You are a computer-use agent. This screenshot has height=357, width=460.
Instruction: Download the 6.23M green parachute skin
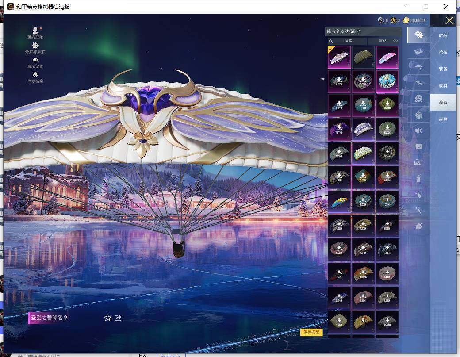tap(387, 129)
